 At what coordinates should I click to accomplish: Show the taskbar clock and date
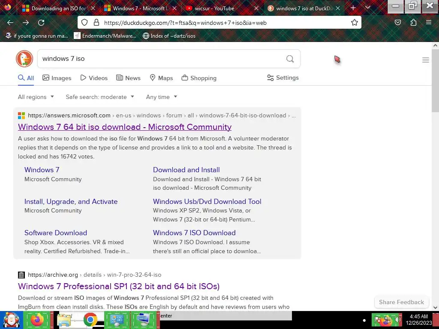[x=419, y=320]
